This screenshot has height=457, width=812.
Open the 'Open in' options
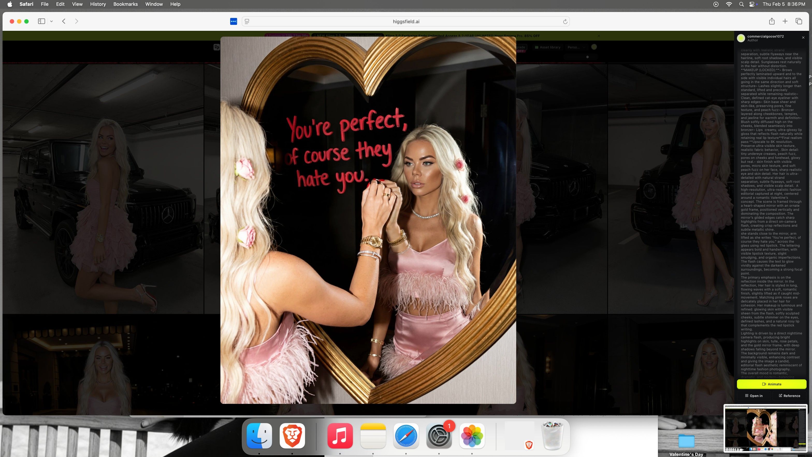pos(754,396)
